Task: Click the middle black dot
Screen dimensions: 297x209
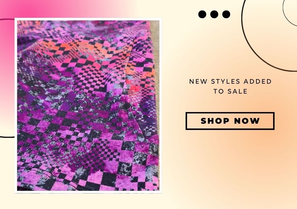Action: [214, 14]
